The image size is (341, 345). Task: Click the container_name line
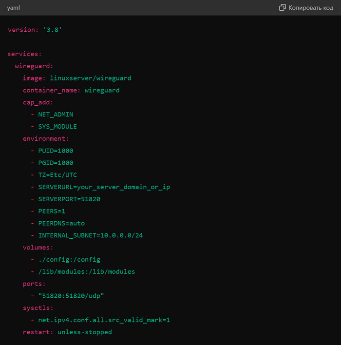[x=71, y=90]
